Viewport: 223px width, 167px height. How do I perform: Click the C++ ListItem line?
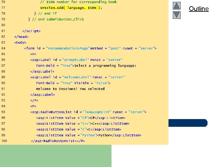(x=83, y=123)
